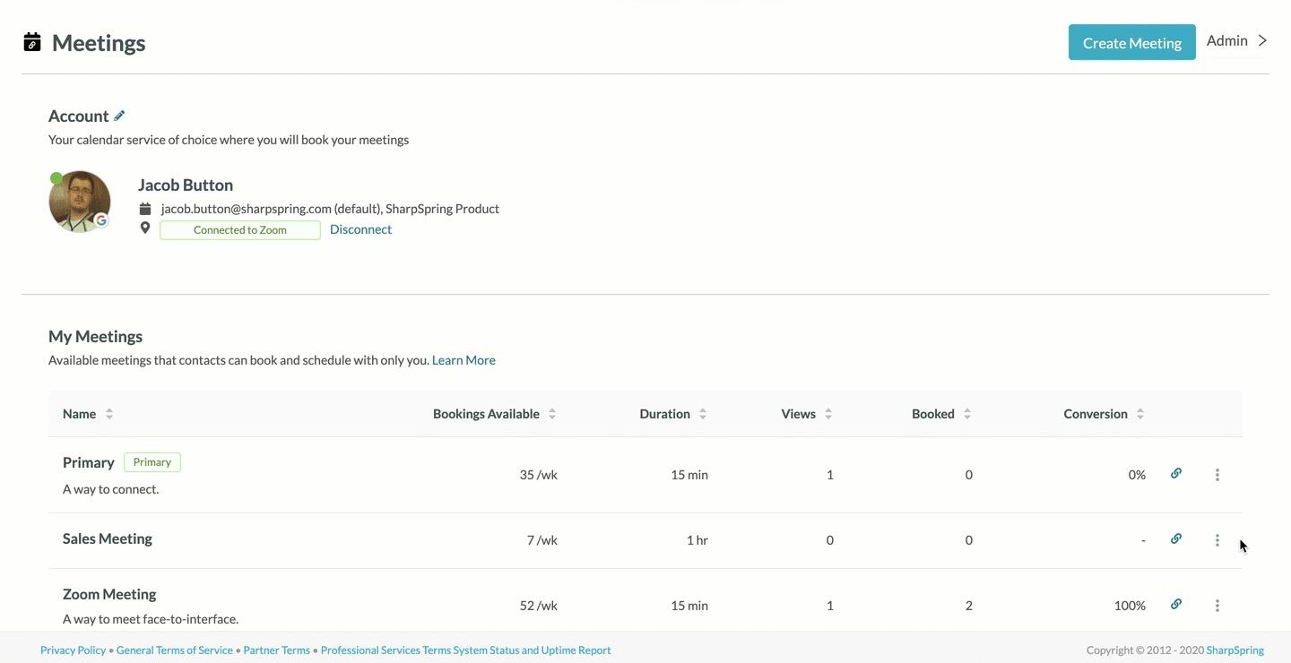The image size is (1291, 663).
Task: Click the 52 /wk bookings value
Action: 539,606
